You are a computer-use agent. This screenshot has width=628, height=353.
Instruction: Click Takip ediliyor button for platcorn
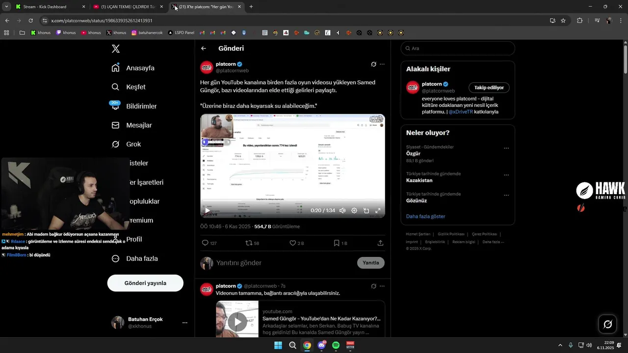click(x=489, y=88)
